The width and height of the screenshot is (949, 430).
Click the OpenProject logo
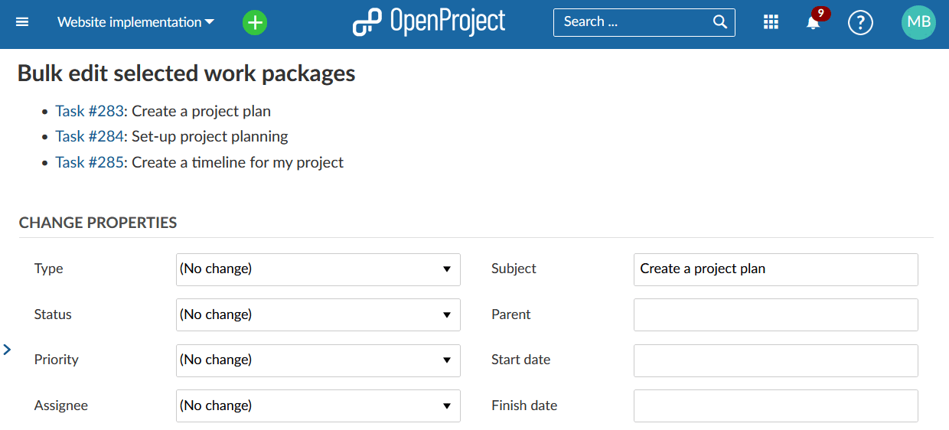click(429, 22)
